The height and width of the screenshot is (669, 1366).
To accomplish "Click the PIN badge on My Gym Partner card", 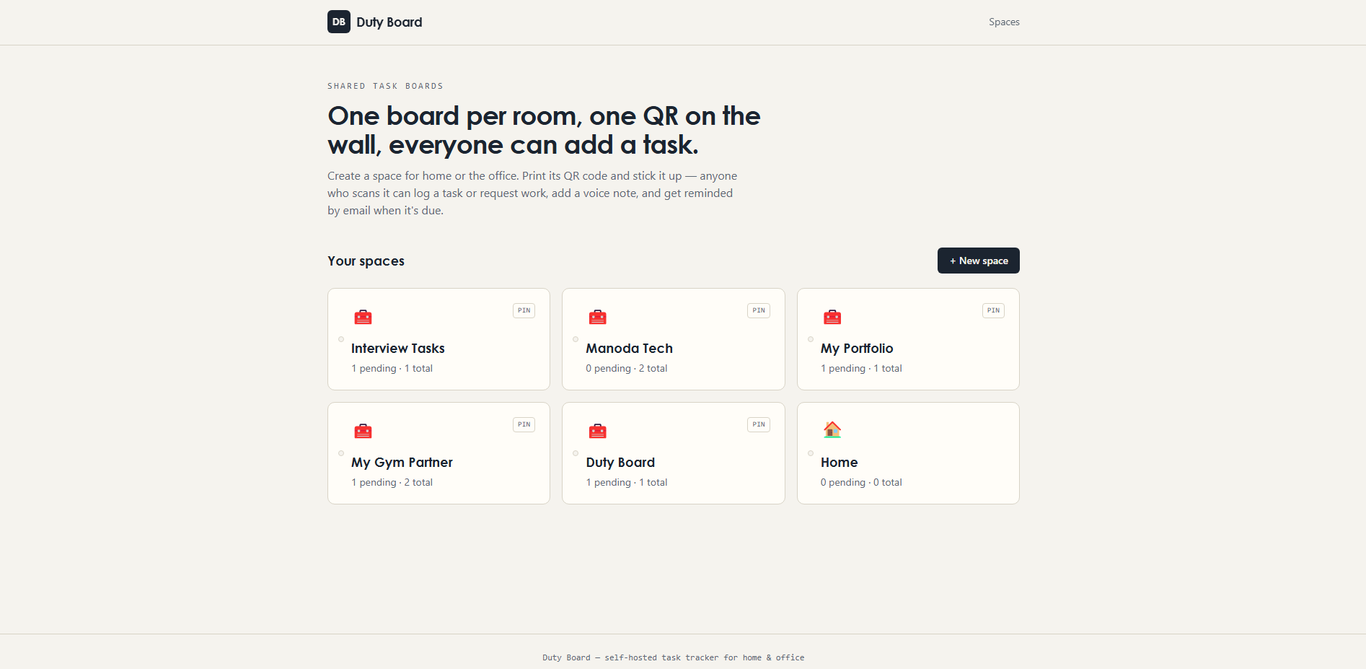I will click(x=524, y=424).
